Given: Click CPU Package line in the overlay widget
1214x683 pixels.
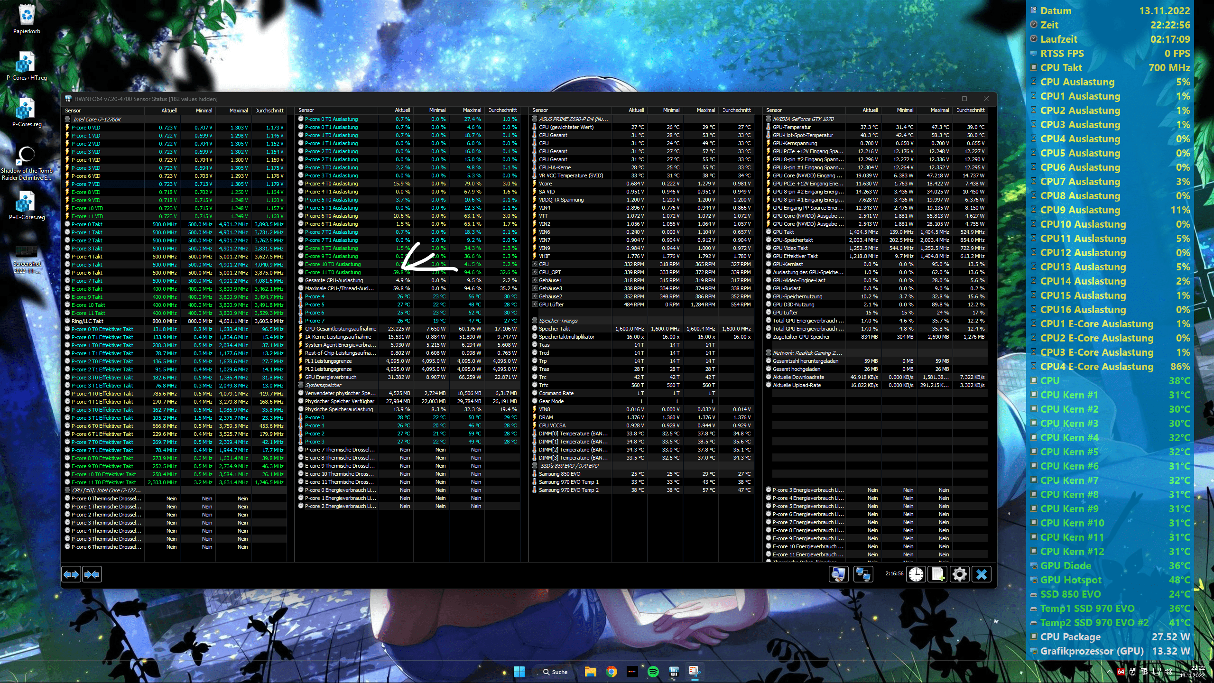Looking at the screenshot, I should coord(1110,637).
